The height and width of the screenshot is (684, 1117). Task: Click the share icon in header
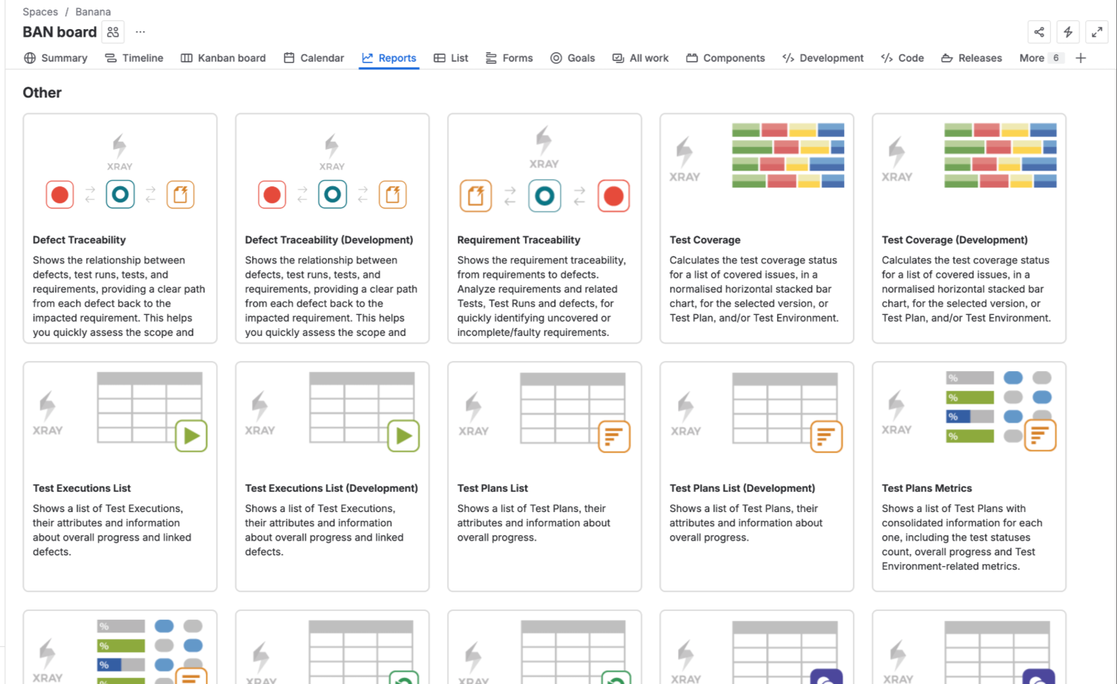pyautogui.click(x=1038, y=32)
